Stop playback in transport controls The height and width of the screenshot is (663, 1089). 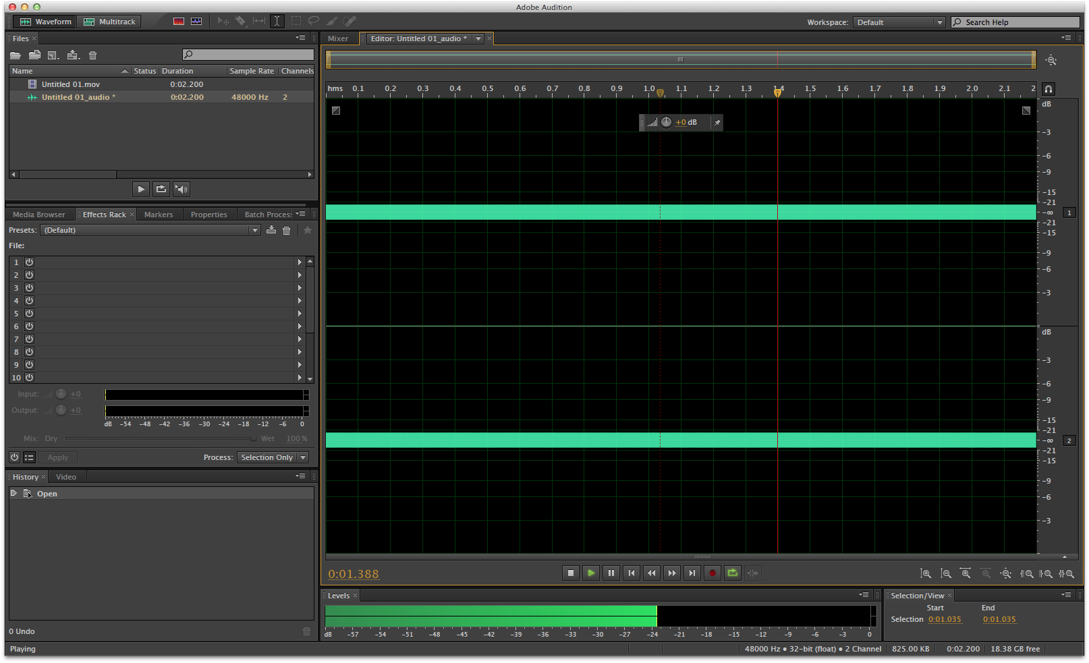[x=571, y=573]
